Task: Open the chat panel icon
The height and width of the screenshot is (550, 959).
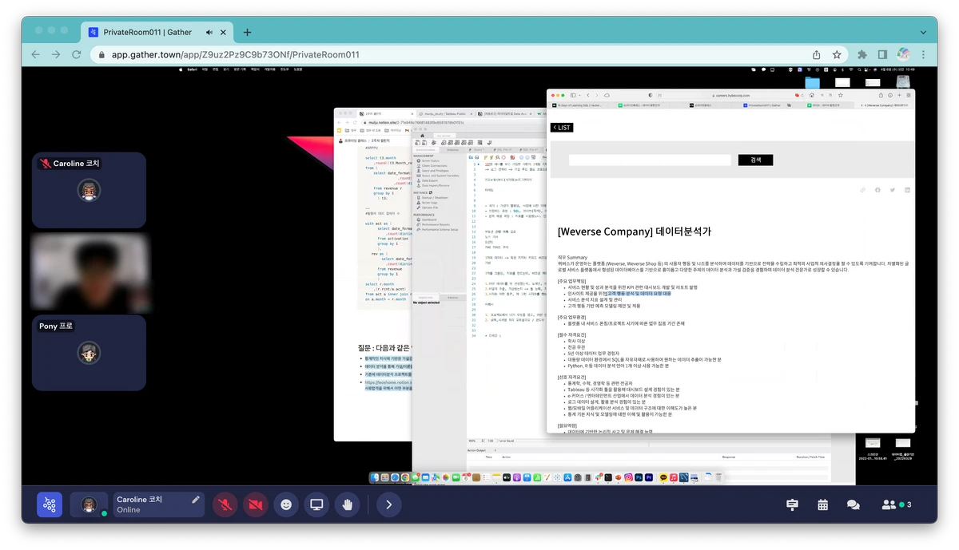Action: pos(853,504)
